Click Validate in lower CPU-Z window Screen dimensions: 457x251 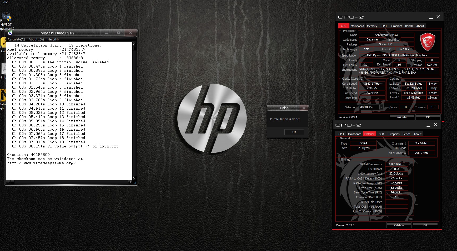(x=399, y=225)
